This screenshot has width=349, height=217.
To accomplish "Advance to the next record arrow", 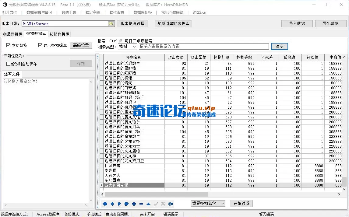I will pos(119,204).
